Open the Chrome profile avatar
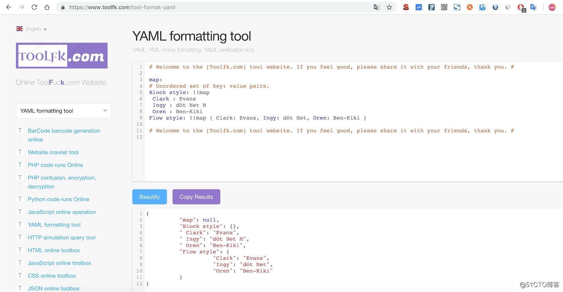 (x=552, y=7)
